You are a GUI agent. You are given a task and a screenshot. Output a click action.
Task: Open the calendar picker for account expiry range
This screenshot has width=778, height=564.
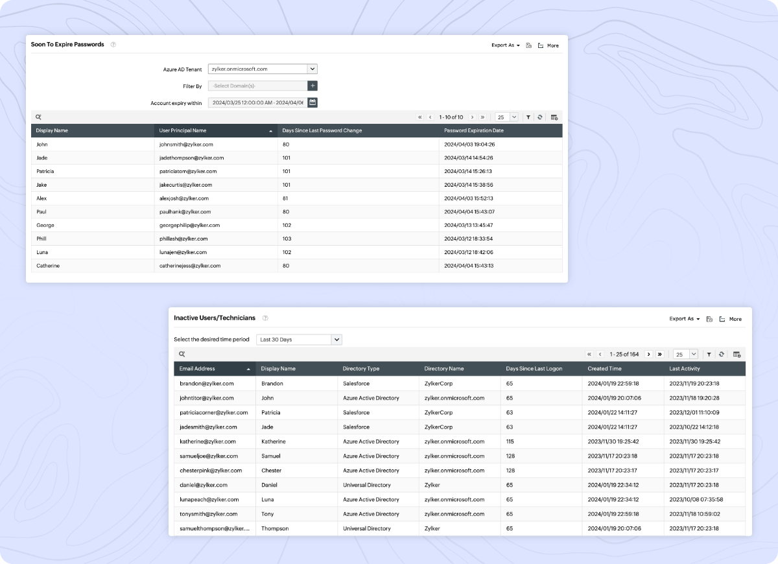coord(313,102)
